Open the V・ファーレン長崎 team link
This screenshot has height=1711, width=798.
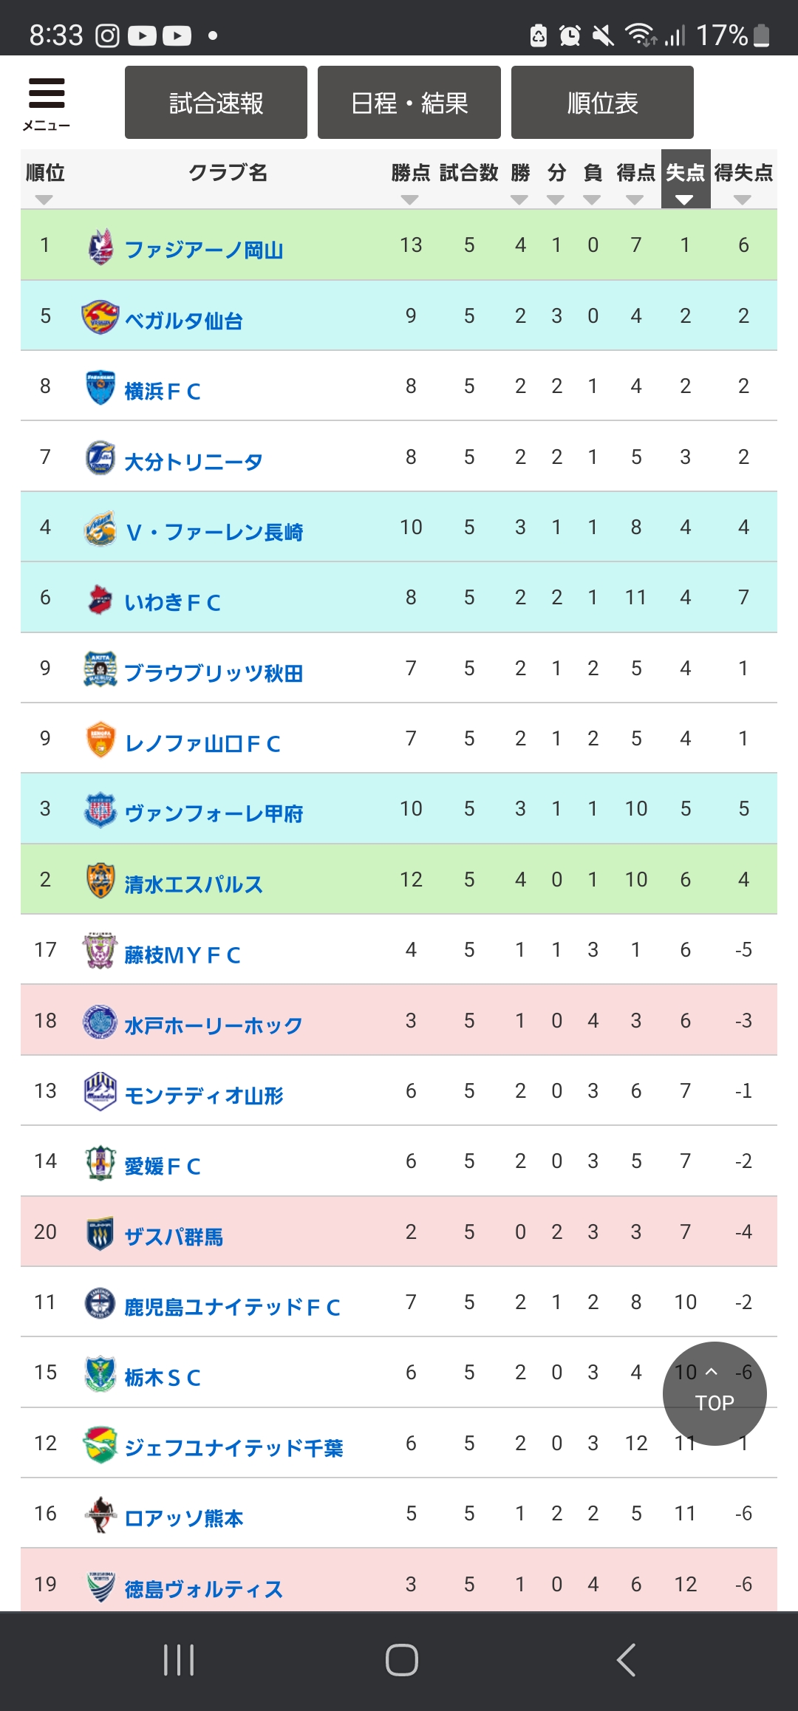coord(214,532)
